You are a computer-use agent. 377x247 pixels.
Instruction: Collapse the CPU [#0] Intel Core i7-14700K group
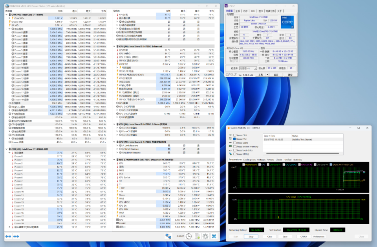(7, 14)
